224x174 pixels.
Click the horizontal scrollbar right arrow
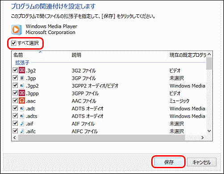pos(203,138)
